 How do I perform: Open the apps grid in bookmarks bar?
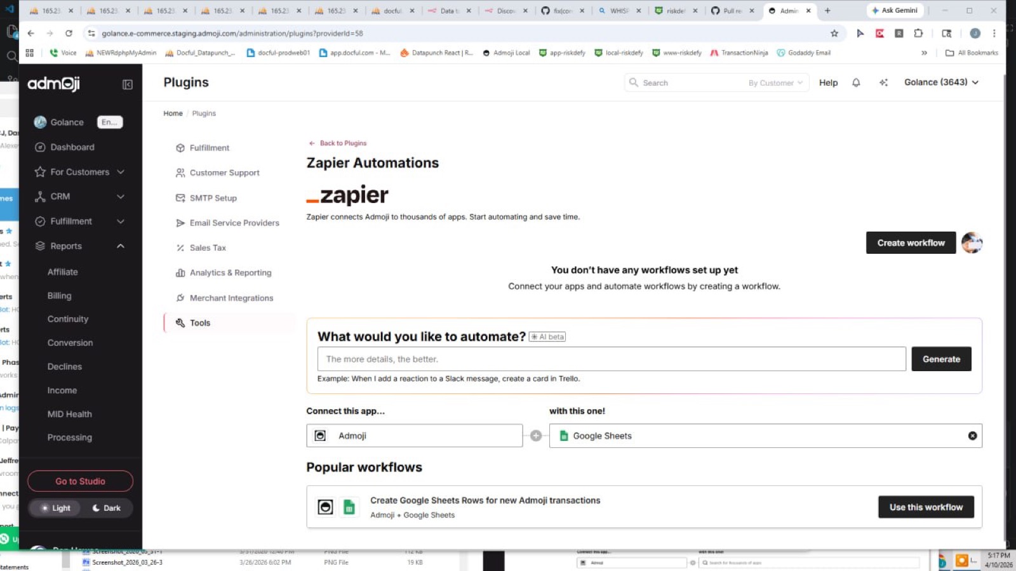point(30,53)
